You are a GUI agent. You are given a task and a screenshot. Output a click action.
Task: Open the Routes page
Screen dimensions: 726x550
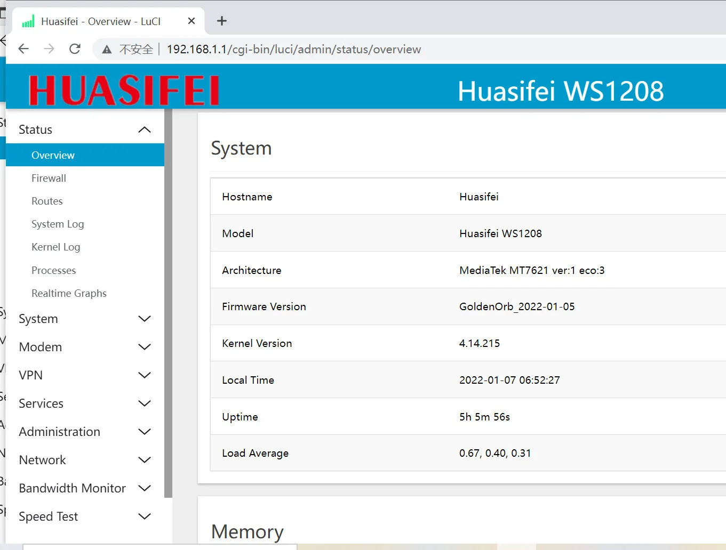(47, 201)
